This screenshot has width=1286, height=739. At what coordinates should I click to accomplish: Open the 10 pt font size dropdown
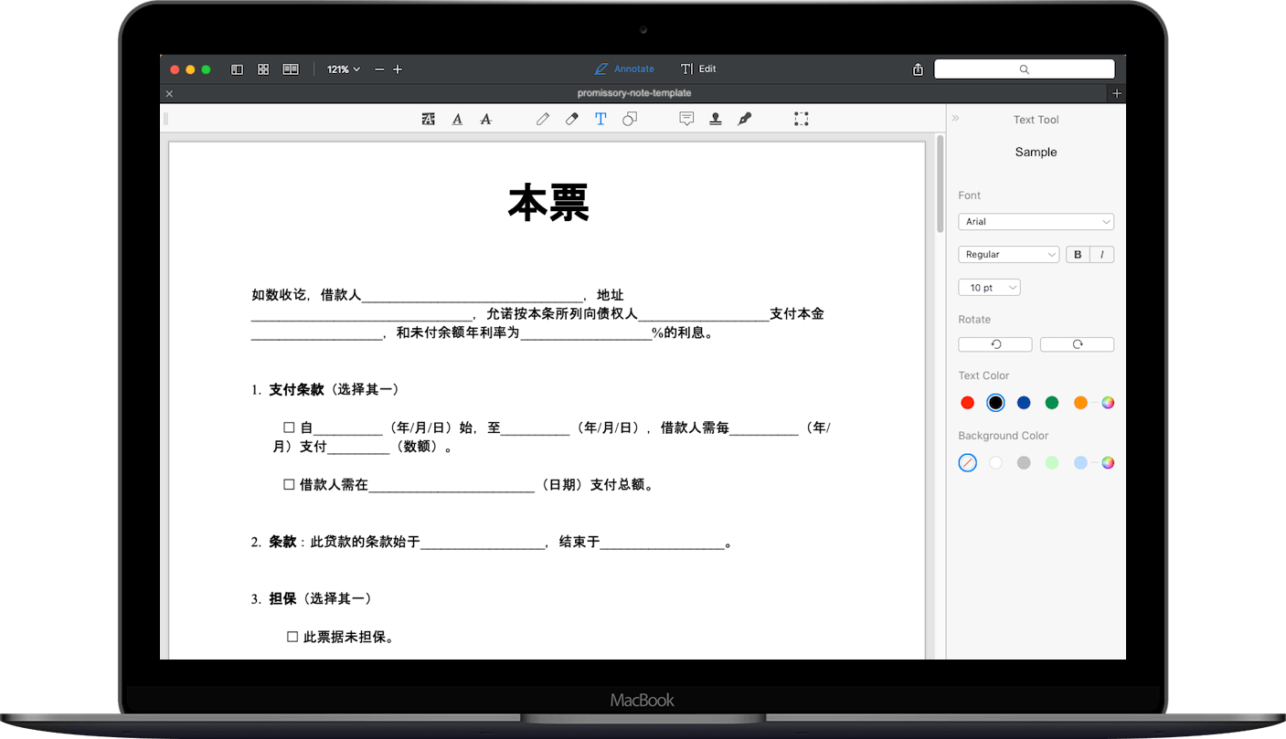point(989,288)
